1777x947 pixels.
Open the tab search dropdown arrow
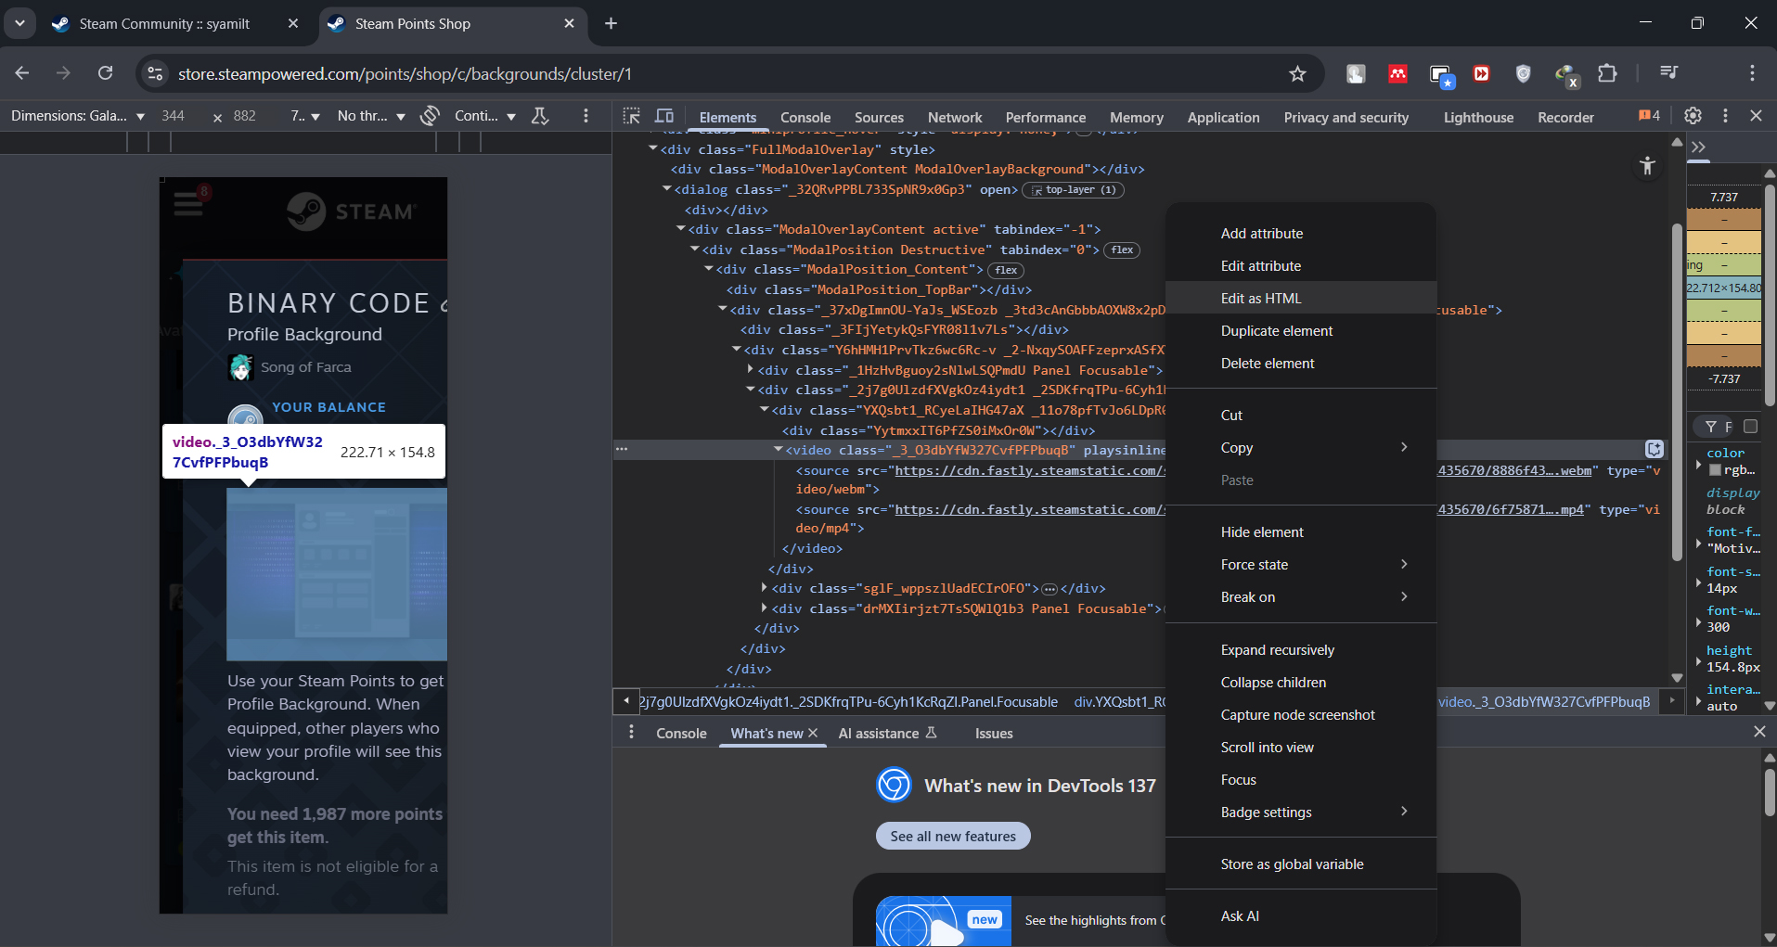click(19, 23)
